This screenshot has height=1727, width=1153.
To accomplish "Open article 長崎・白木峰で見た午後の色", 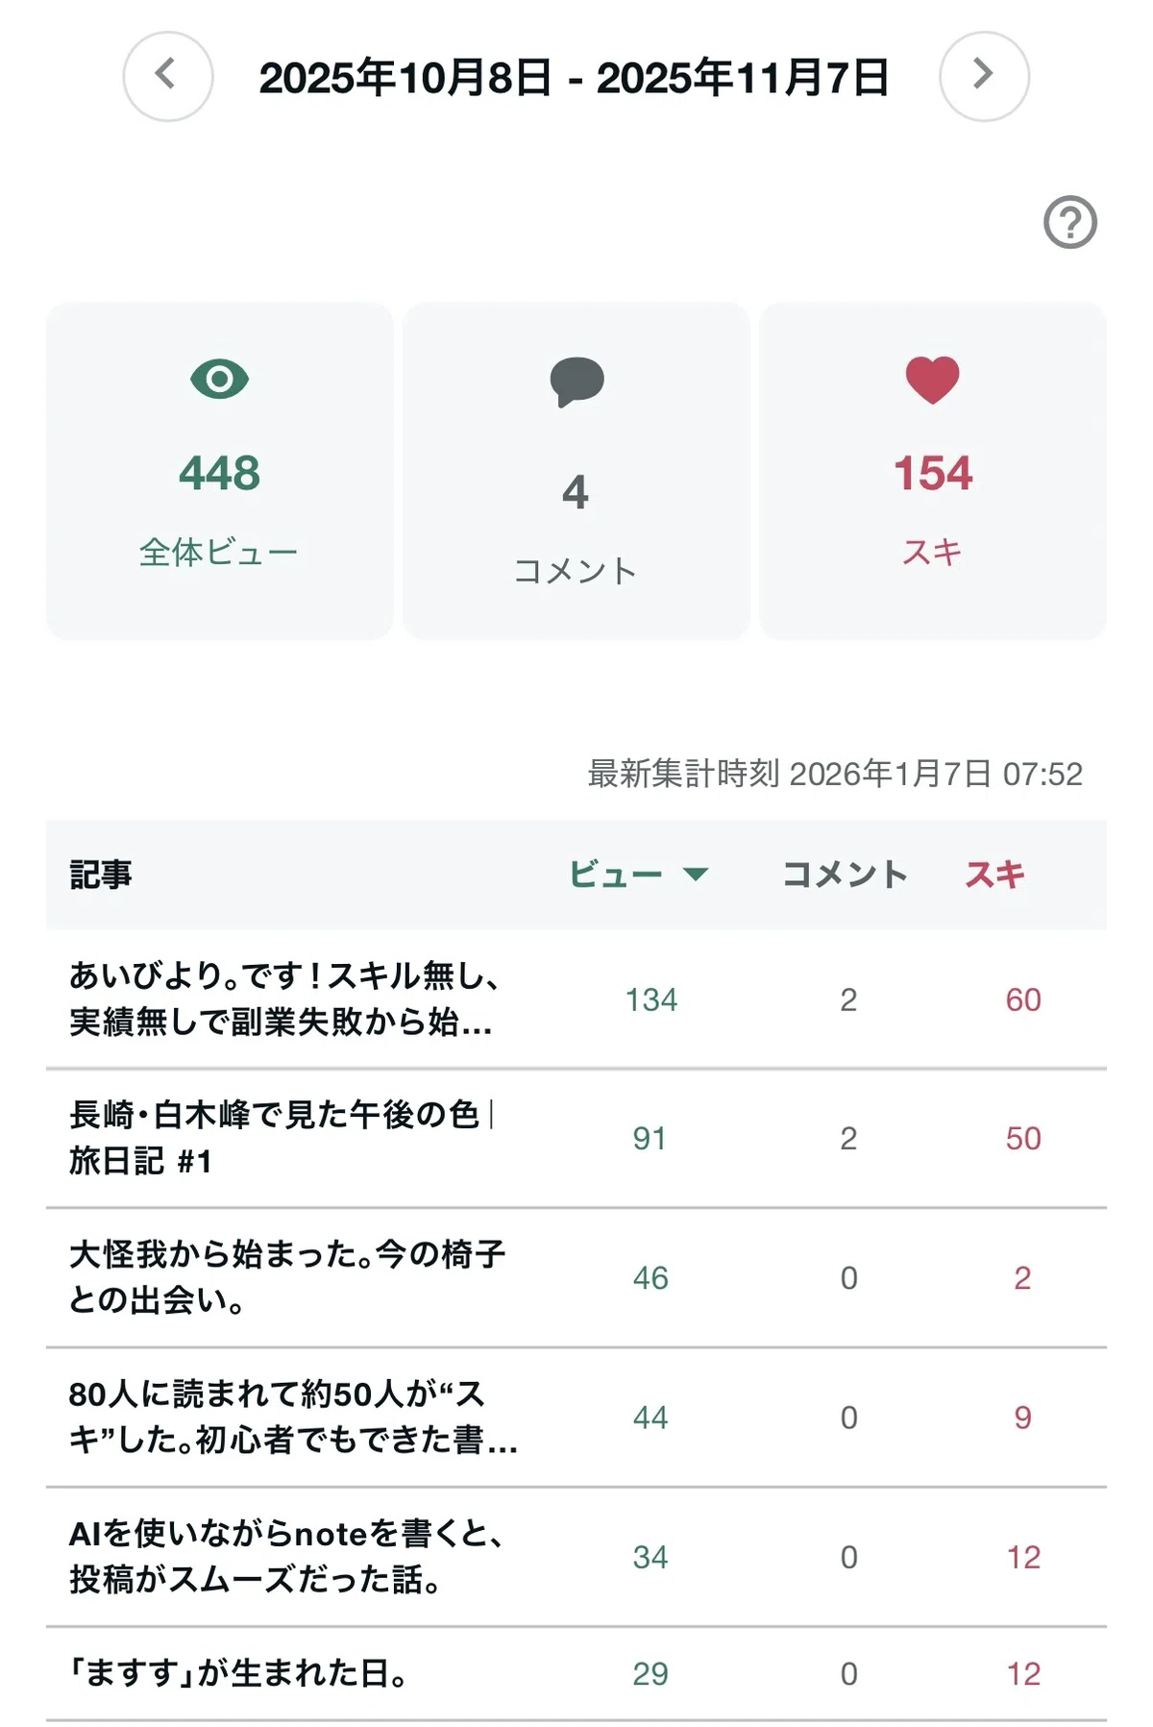I will [x=282, y=1138].
